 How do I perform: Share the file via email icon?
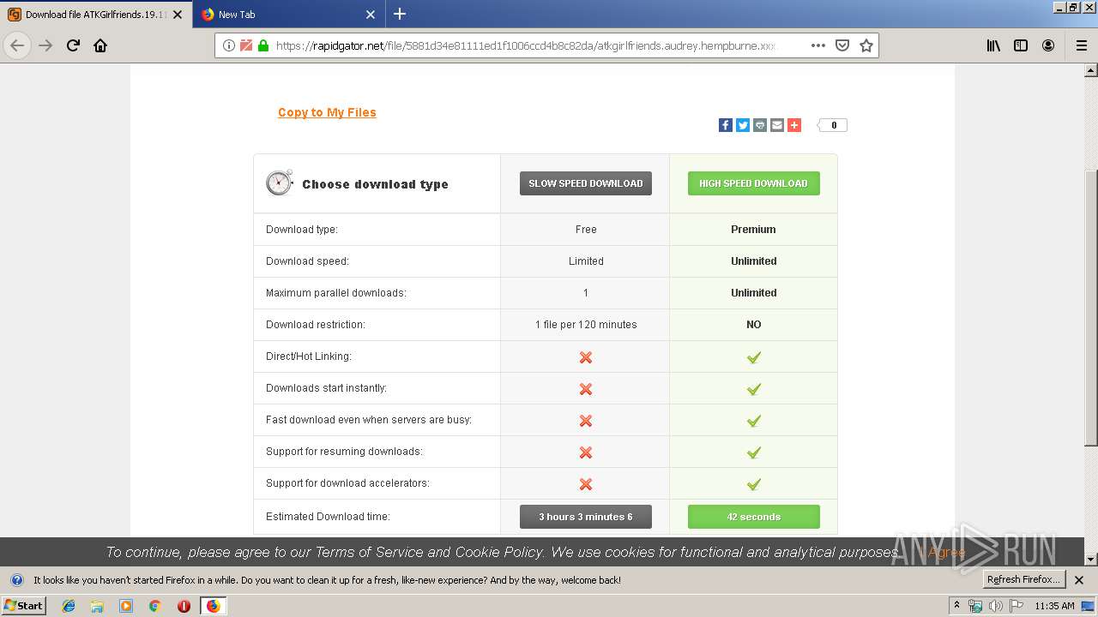(x=777, y=125)
